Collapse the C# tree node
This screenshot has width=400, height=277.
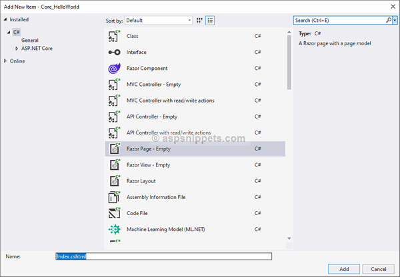click(9, 32)
